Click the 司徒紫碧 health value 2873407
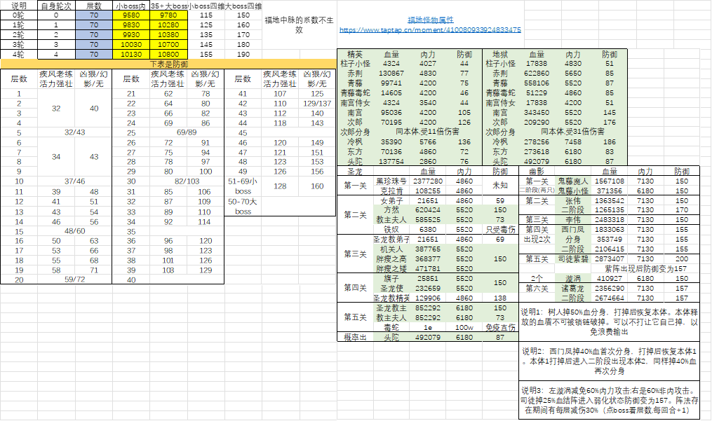Viewport: 712px width, 421px height. [x=610, y=259]
